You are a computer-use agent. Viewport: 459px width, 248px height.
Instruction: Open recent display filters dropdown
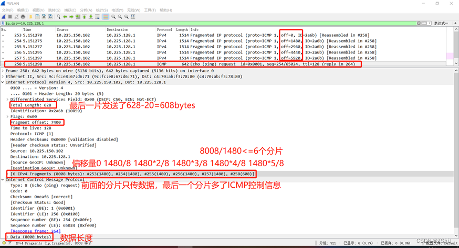tap(430, 23)
